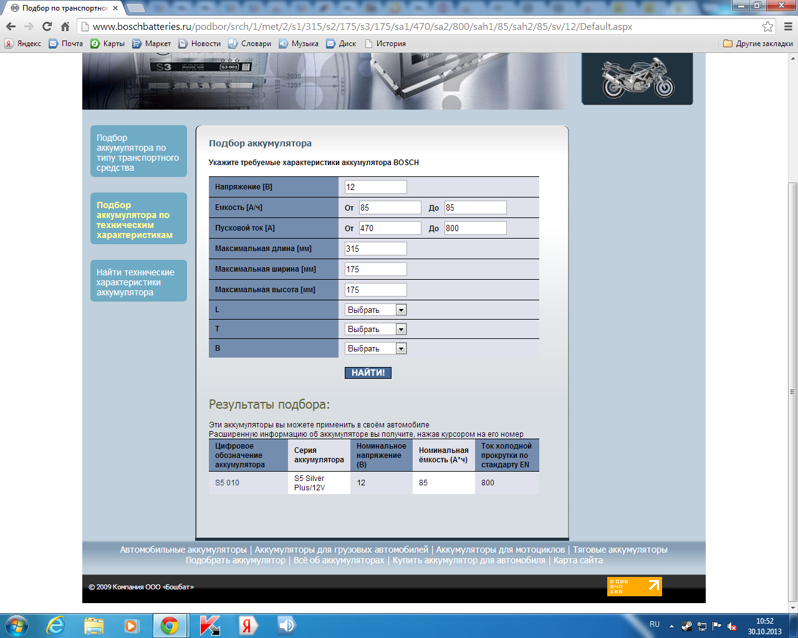Click the Емкость До input field

(476, 207)
